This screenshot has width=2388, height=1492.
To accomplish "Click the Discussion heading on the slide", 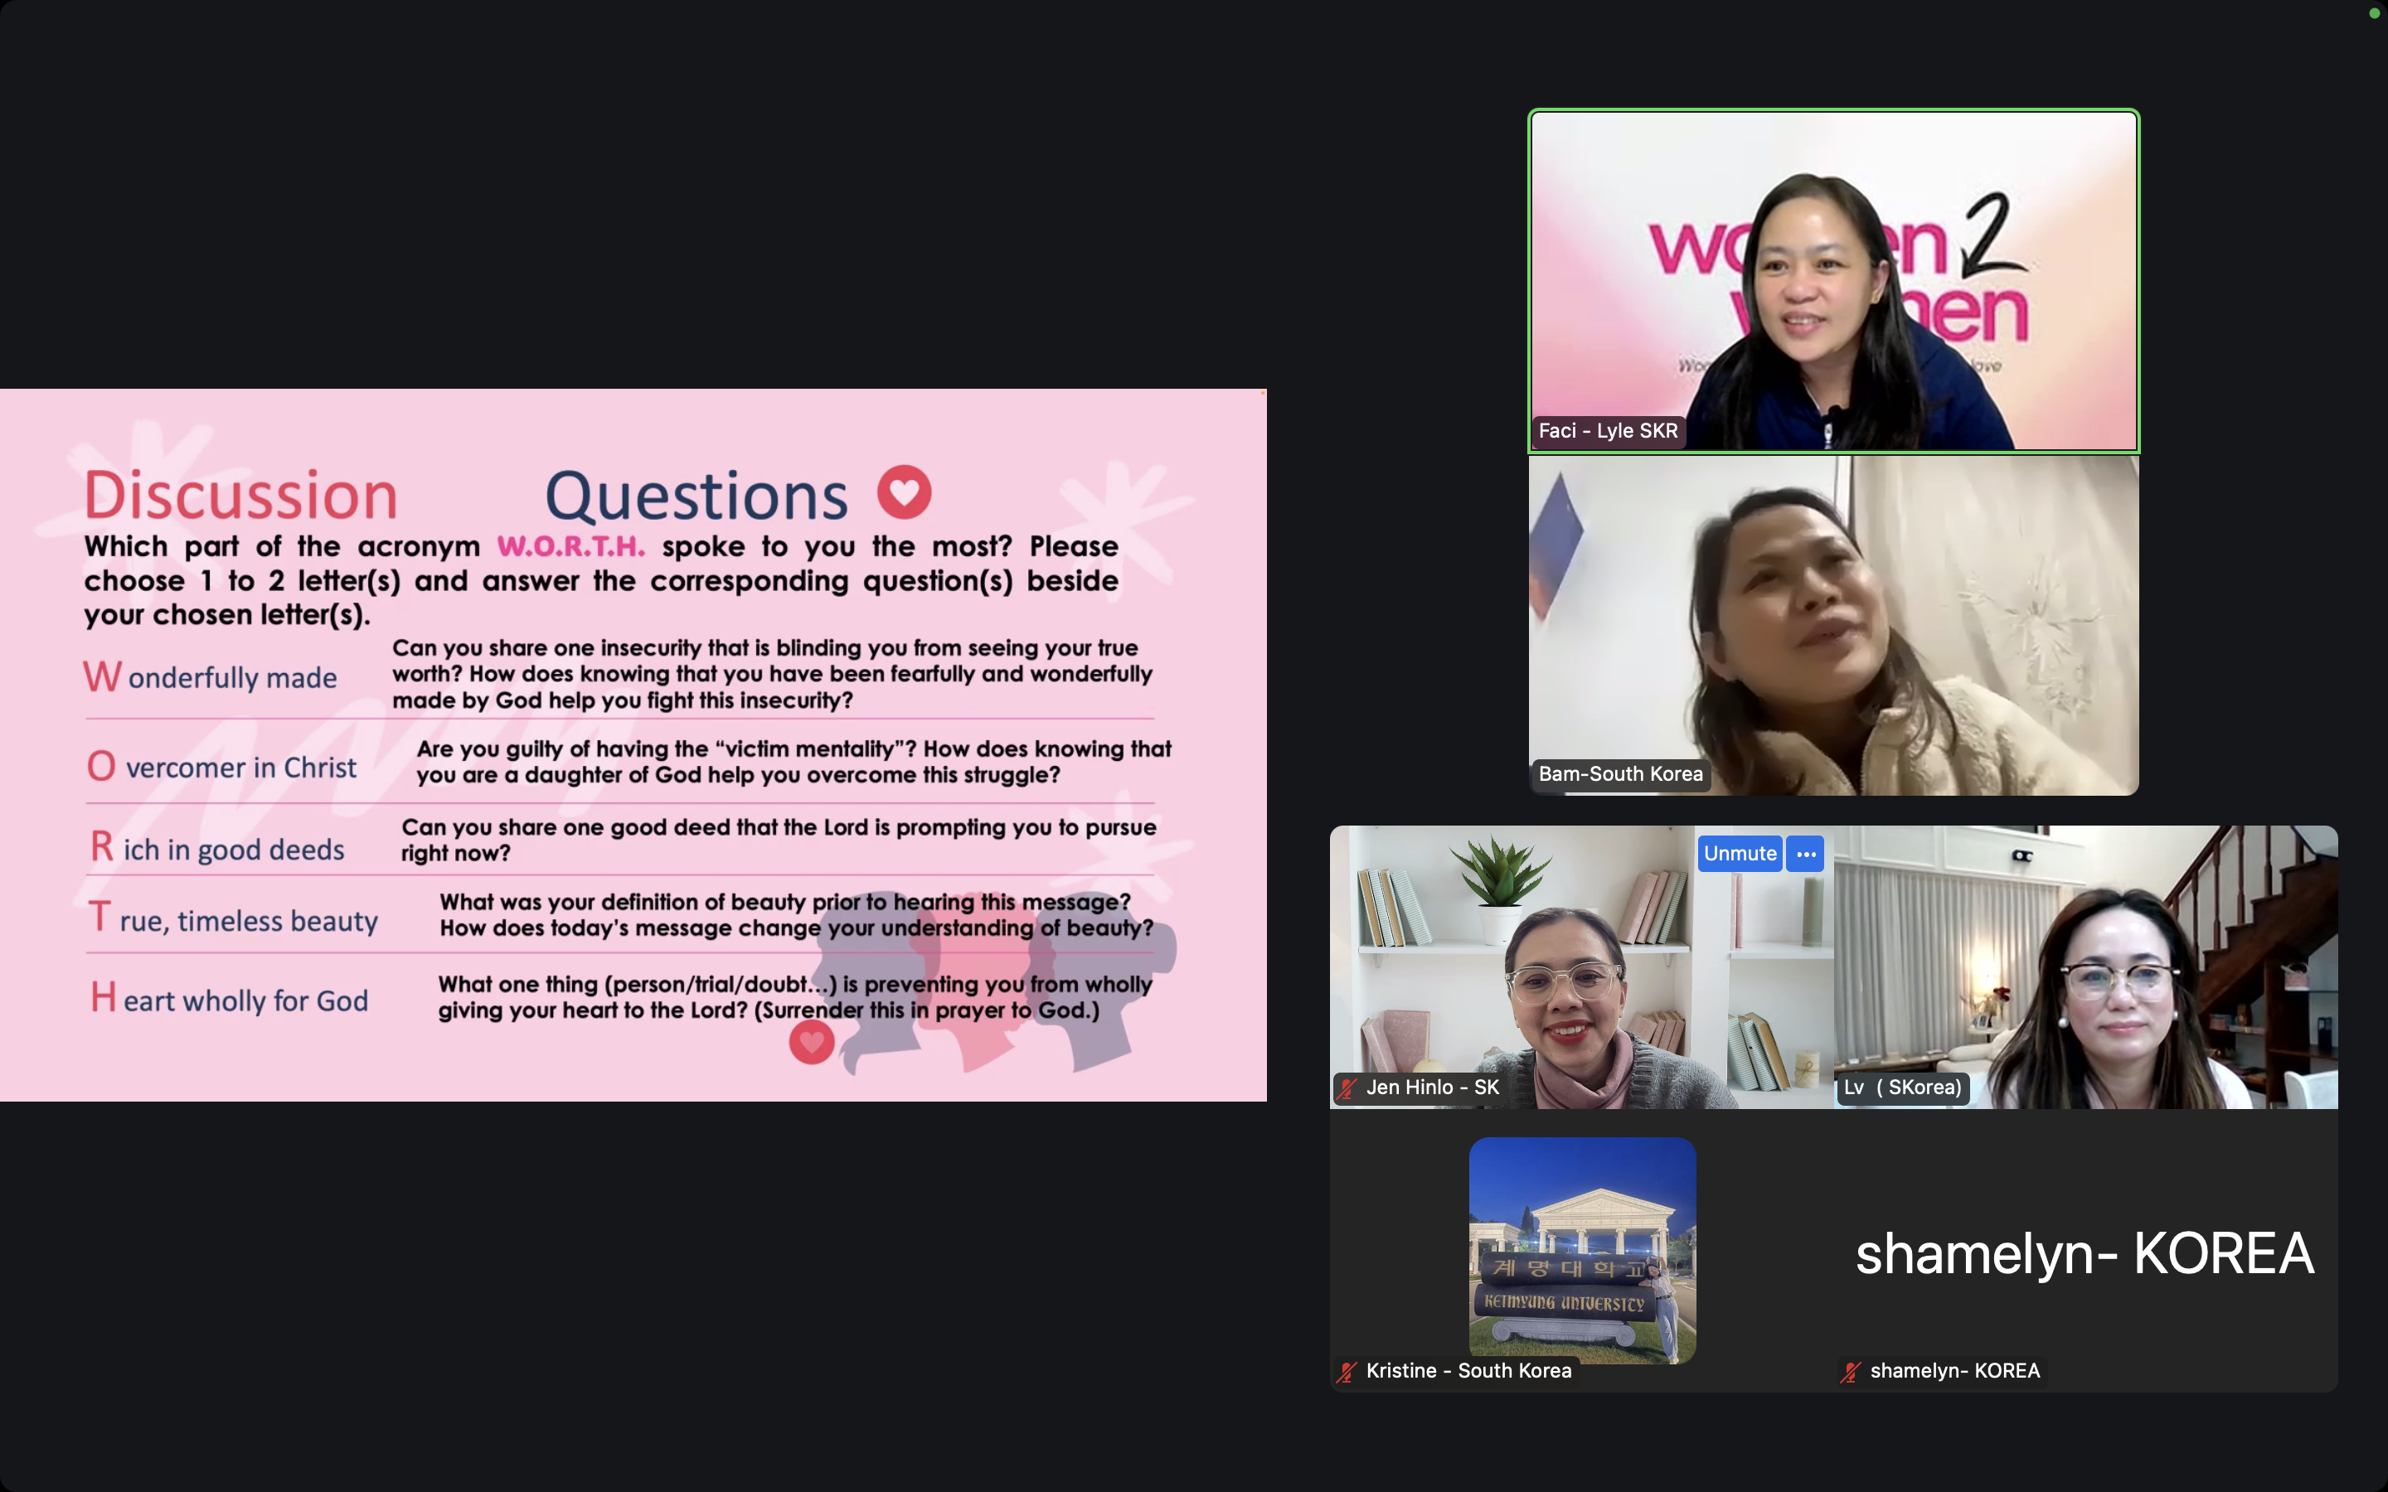I will tap(240, 494).
